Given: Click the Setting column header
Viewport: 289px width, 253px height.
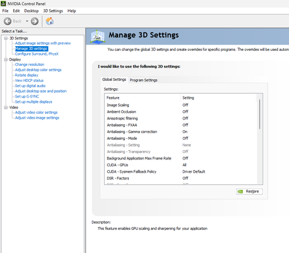Looking at the screenshot, I should (218, 98).
